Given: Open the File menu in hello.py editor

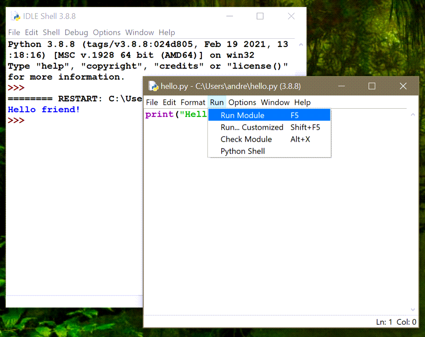Looking at the screenshot, I should tap(152, 103).
